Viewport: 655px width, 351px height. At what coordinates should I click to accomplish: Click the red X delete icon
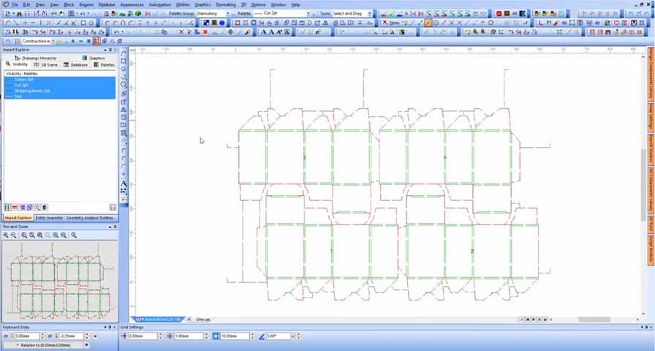pyautogui.click(x=181, y=31)
